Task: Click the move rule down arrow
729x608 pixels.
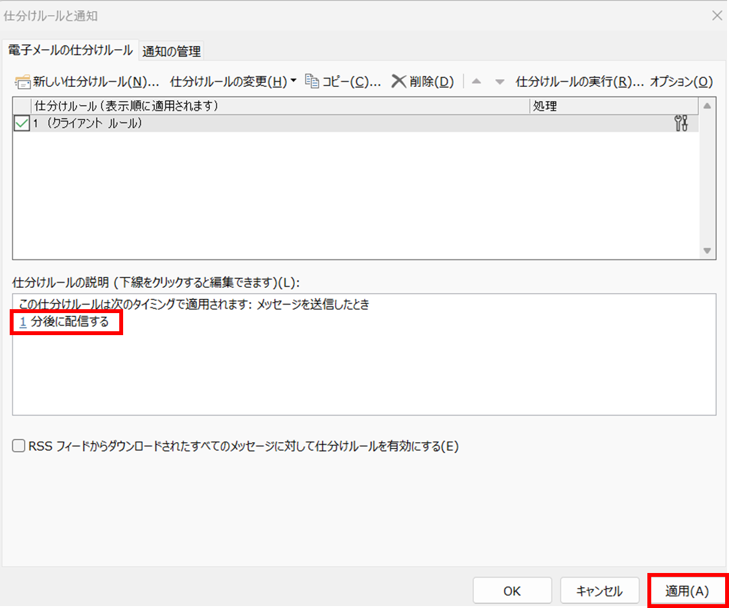Action: 499,82
